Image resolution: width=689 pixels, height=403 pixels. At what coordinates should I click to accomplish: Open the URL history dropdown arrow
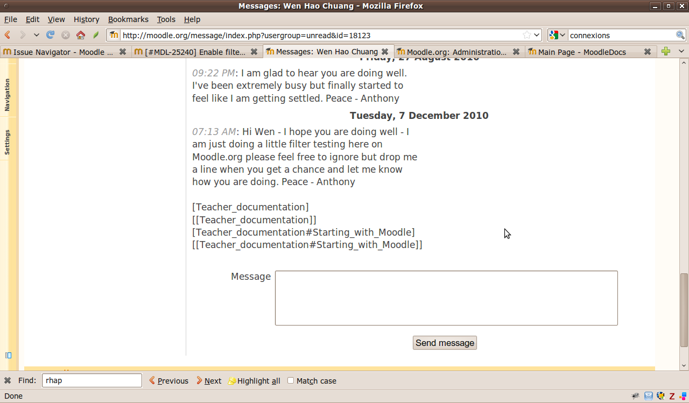537,35
